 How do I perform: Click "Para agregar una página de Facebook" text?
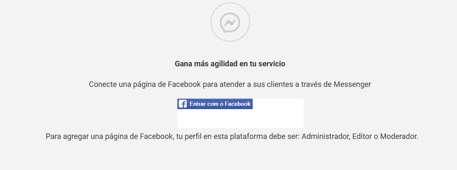tap(110, 136)
